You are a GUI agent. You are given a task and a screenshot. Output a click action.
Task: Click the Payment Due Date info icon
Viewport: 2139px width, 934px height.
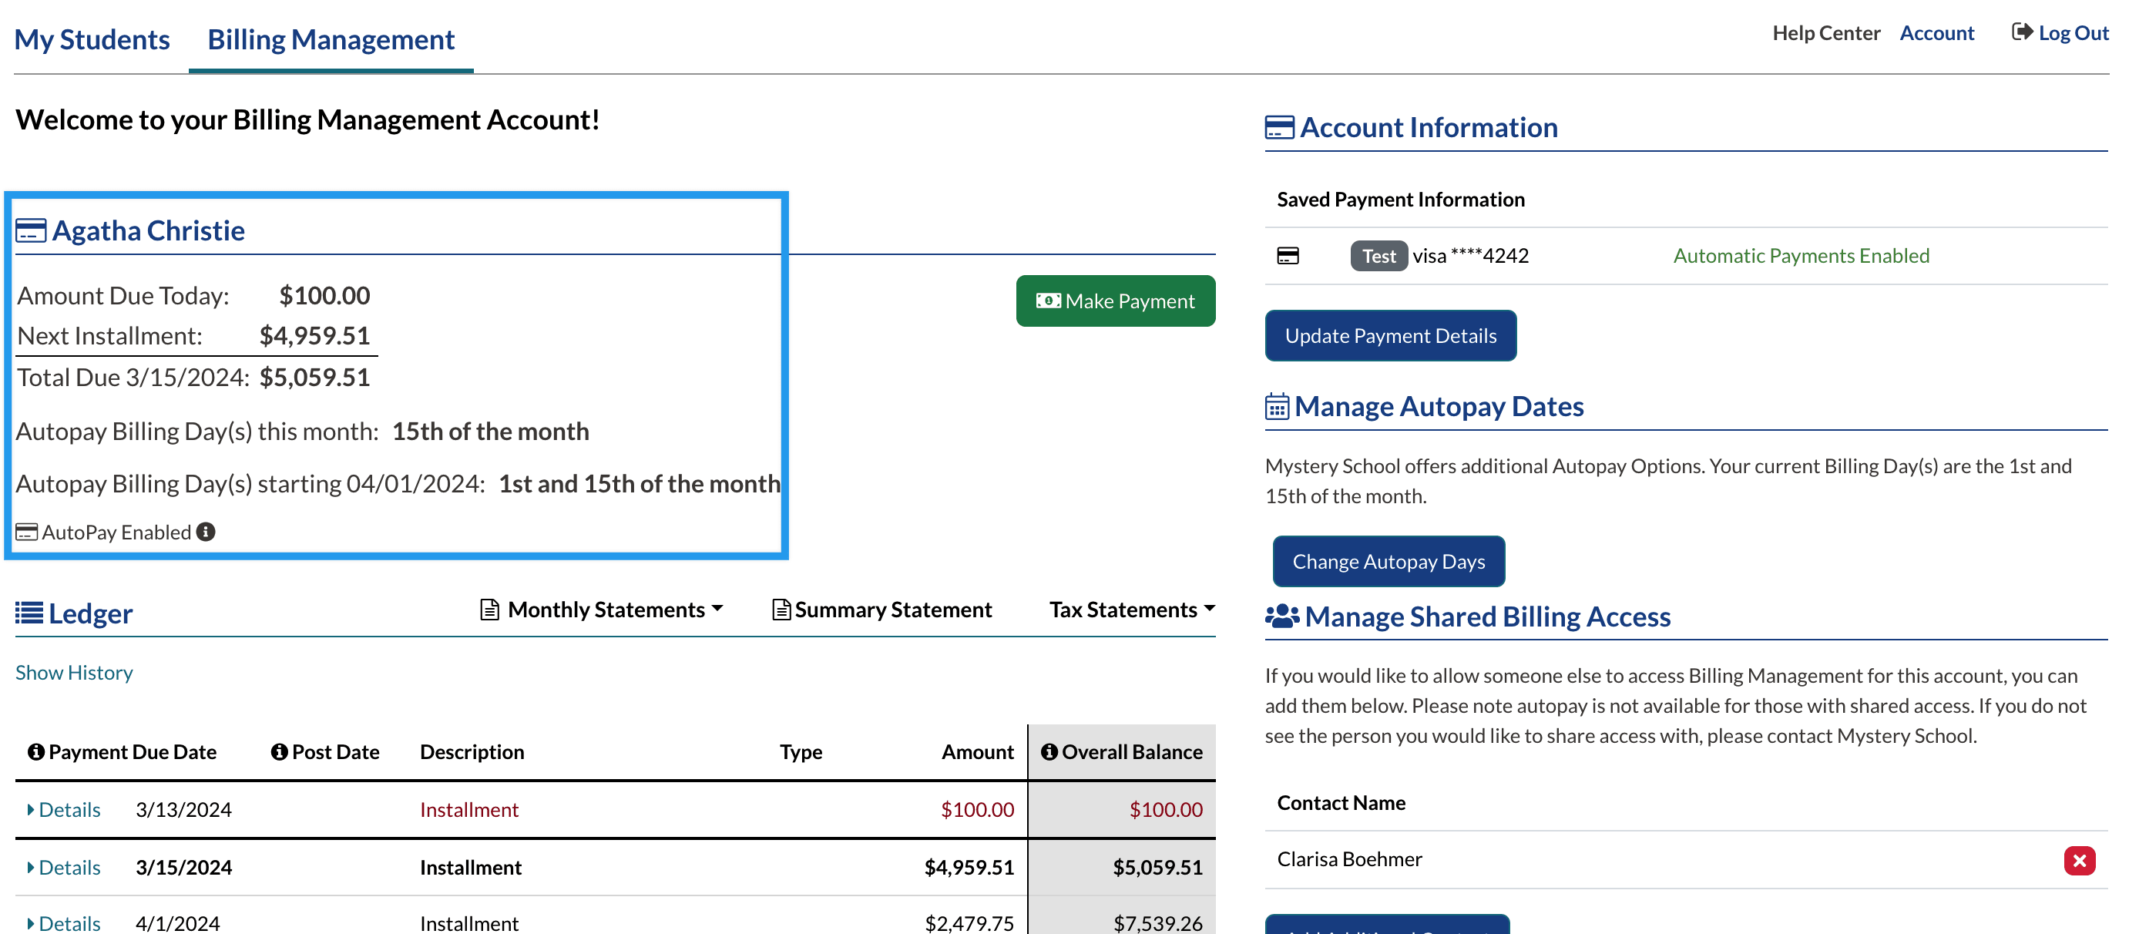(35, 752)
